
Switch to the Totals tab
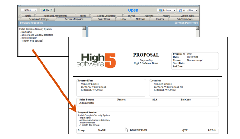click(x=28, y=16)
